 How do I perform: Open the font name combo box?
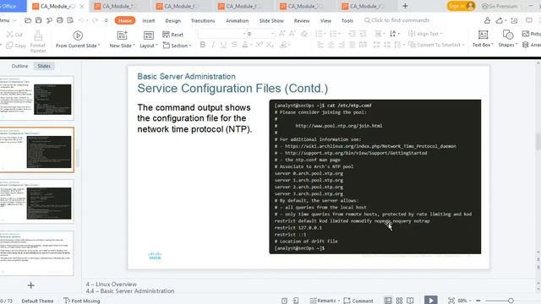tap(221, 34)
